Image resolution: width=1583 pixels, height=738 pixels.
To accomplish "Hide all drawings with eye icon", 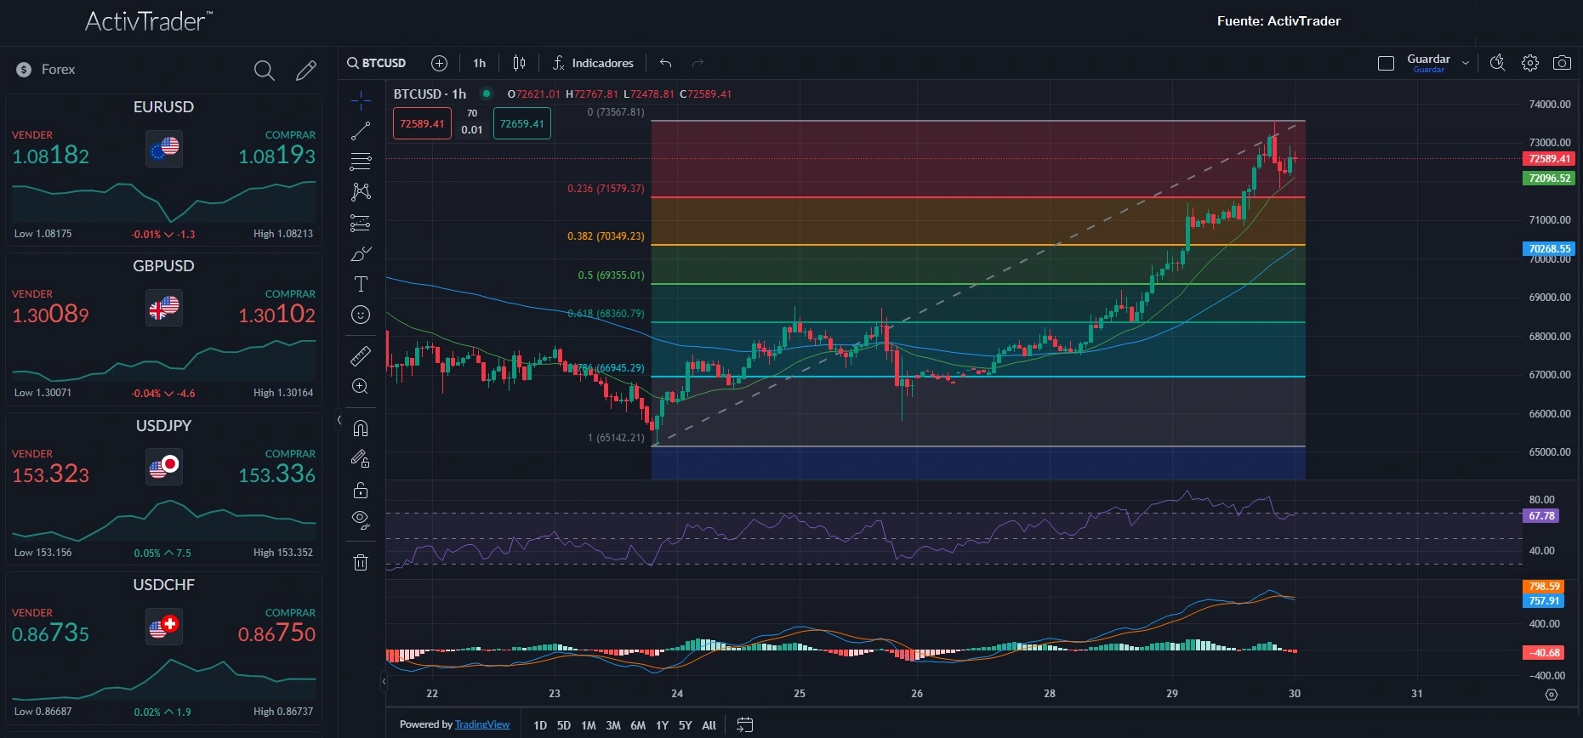I will tap(361, 519).
